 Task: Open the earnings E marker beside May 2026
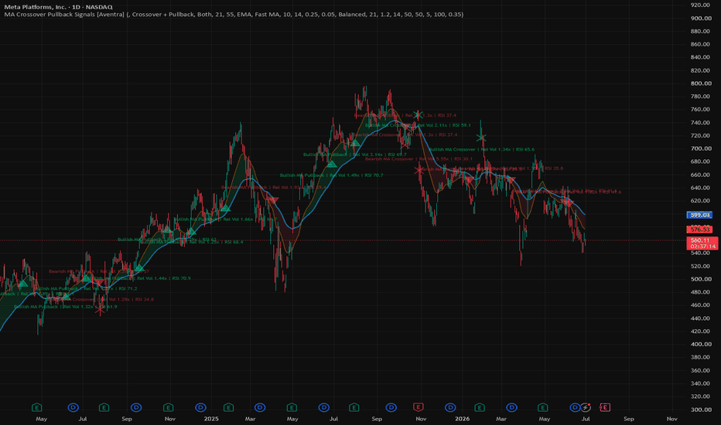click(543, 407)
